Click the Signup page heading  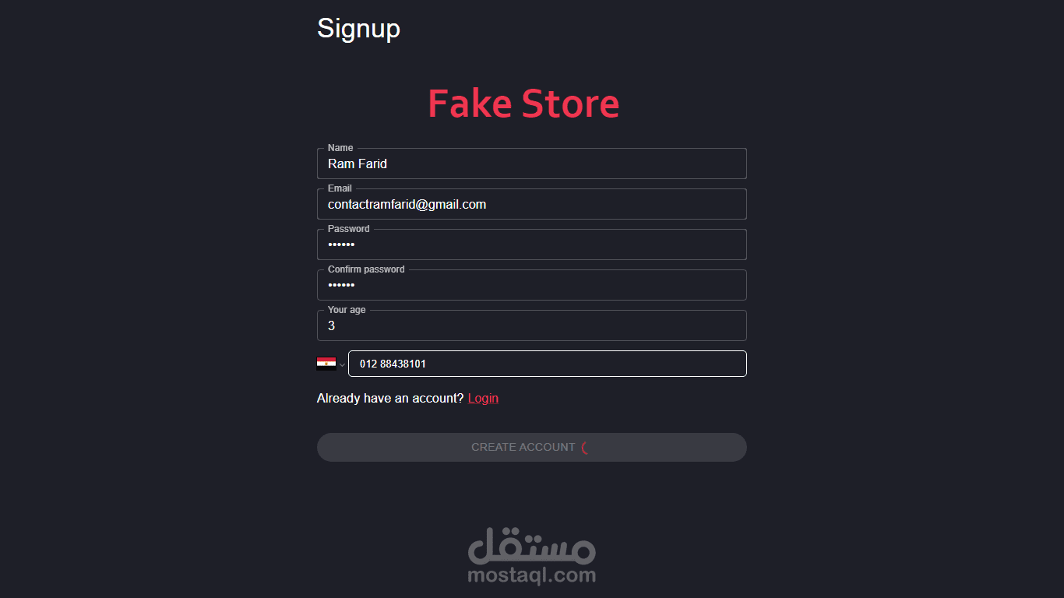(x=358, y=28)
